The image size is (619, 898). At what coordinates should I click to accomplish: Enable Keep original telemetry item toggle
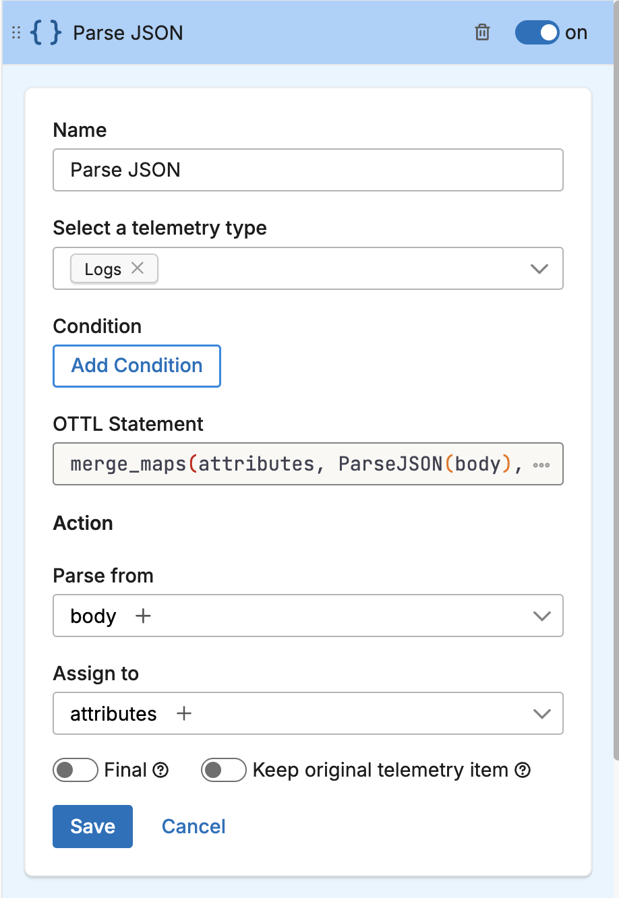click(x=223, y=770)
